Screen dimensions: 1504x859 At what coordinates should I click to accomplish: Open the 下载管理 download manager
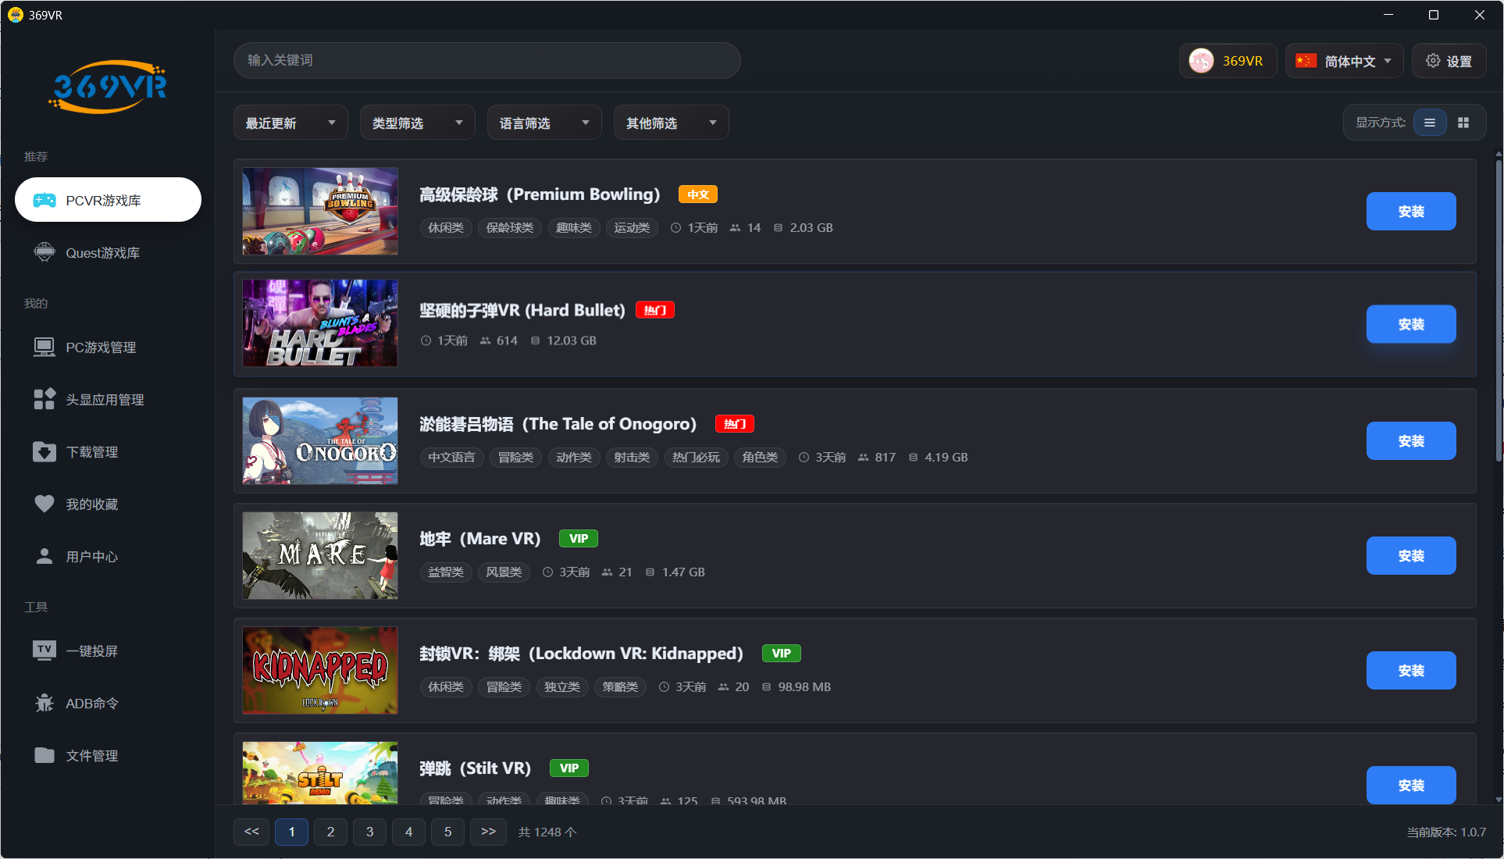pyautogui.click(x=91, y=451)
